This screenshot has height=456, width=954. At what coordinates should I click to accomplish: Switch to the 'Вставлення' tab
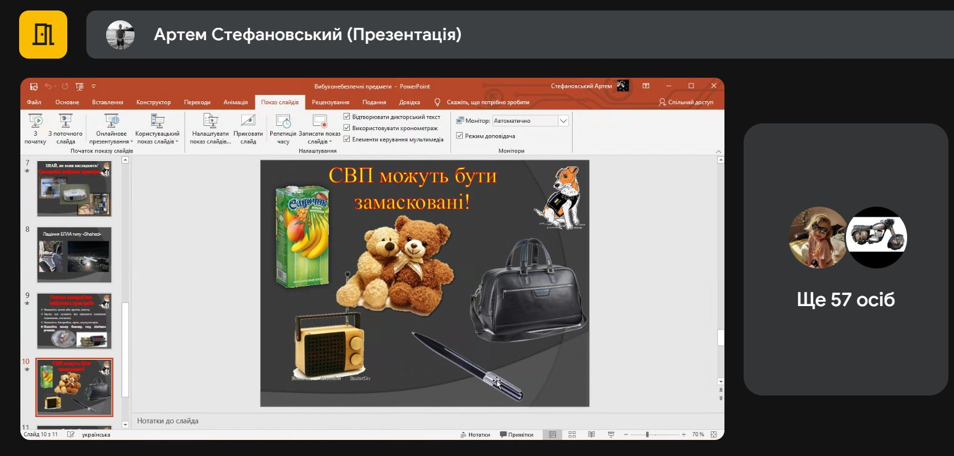pyautogui.click(x=107, y=102)
